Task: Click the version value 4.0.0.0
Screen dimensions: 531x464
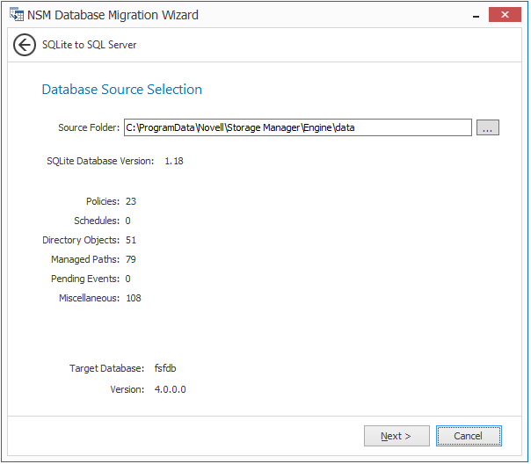Action: click(x=170, y=389)
